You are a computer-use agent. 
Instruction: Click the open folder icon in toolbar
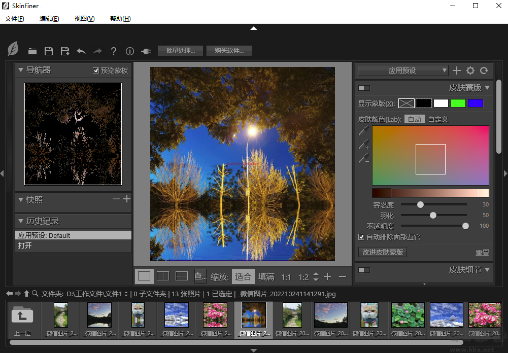tap(32, 51)
